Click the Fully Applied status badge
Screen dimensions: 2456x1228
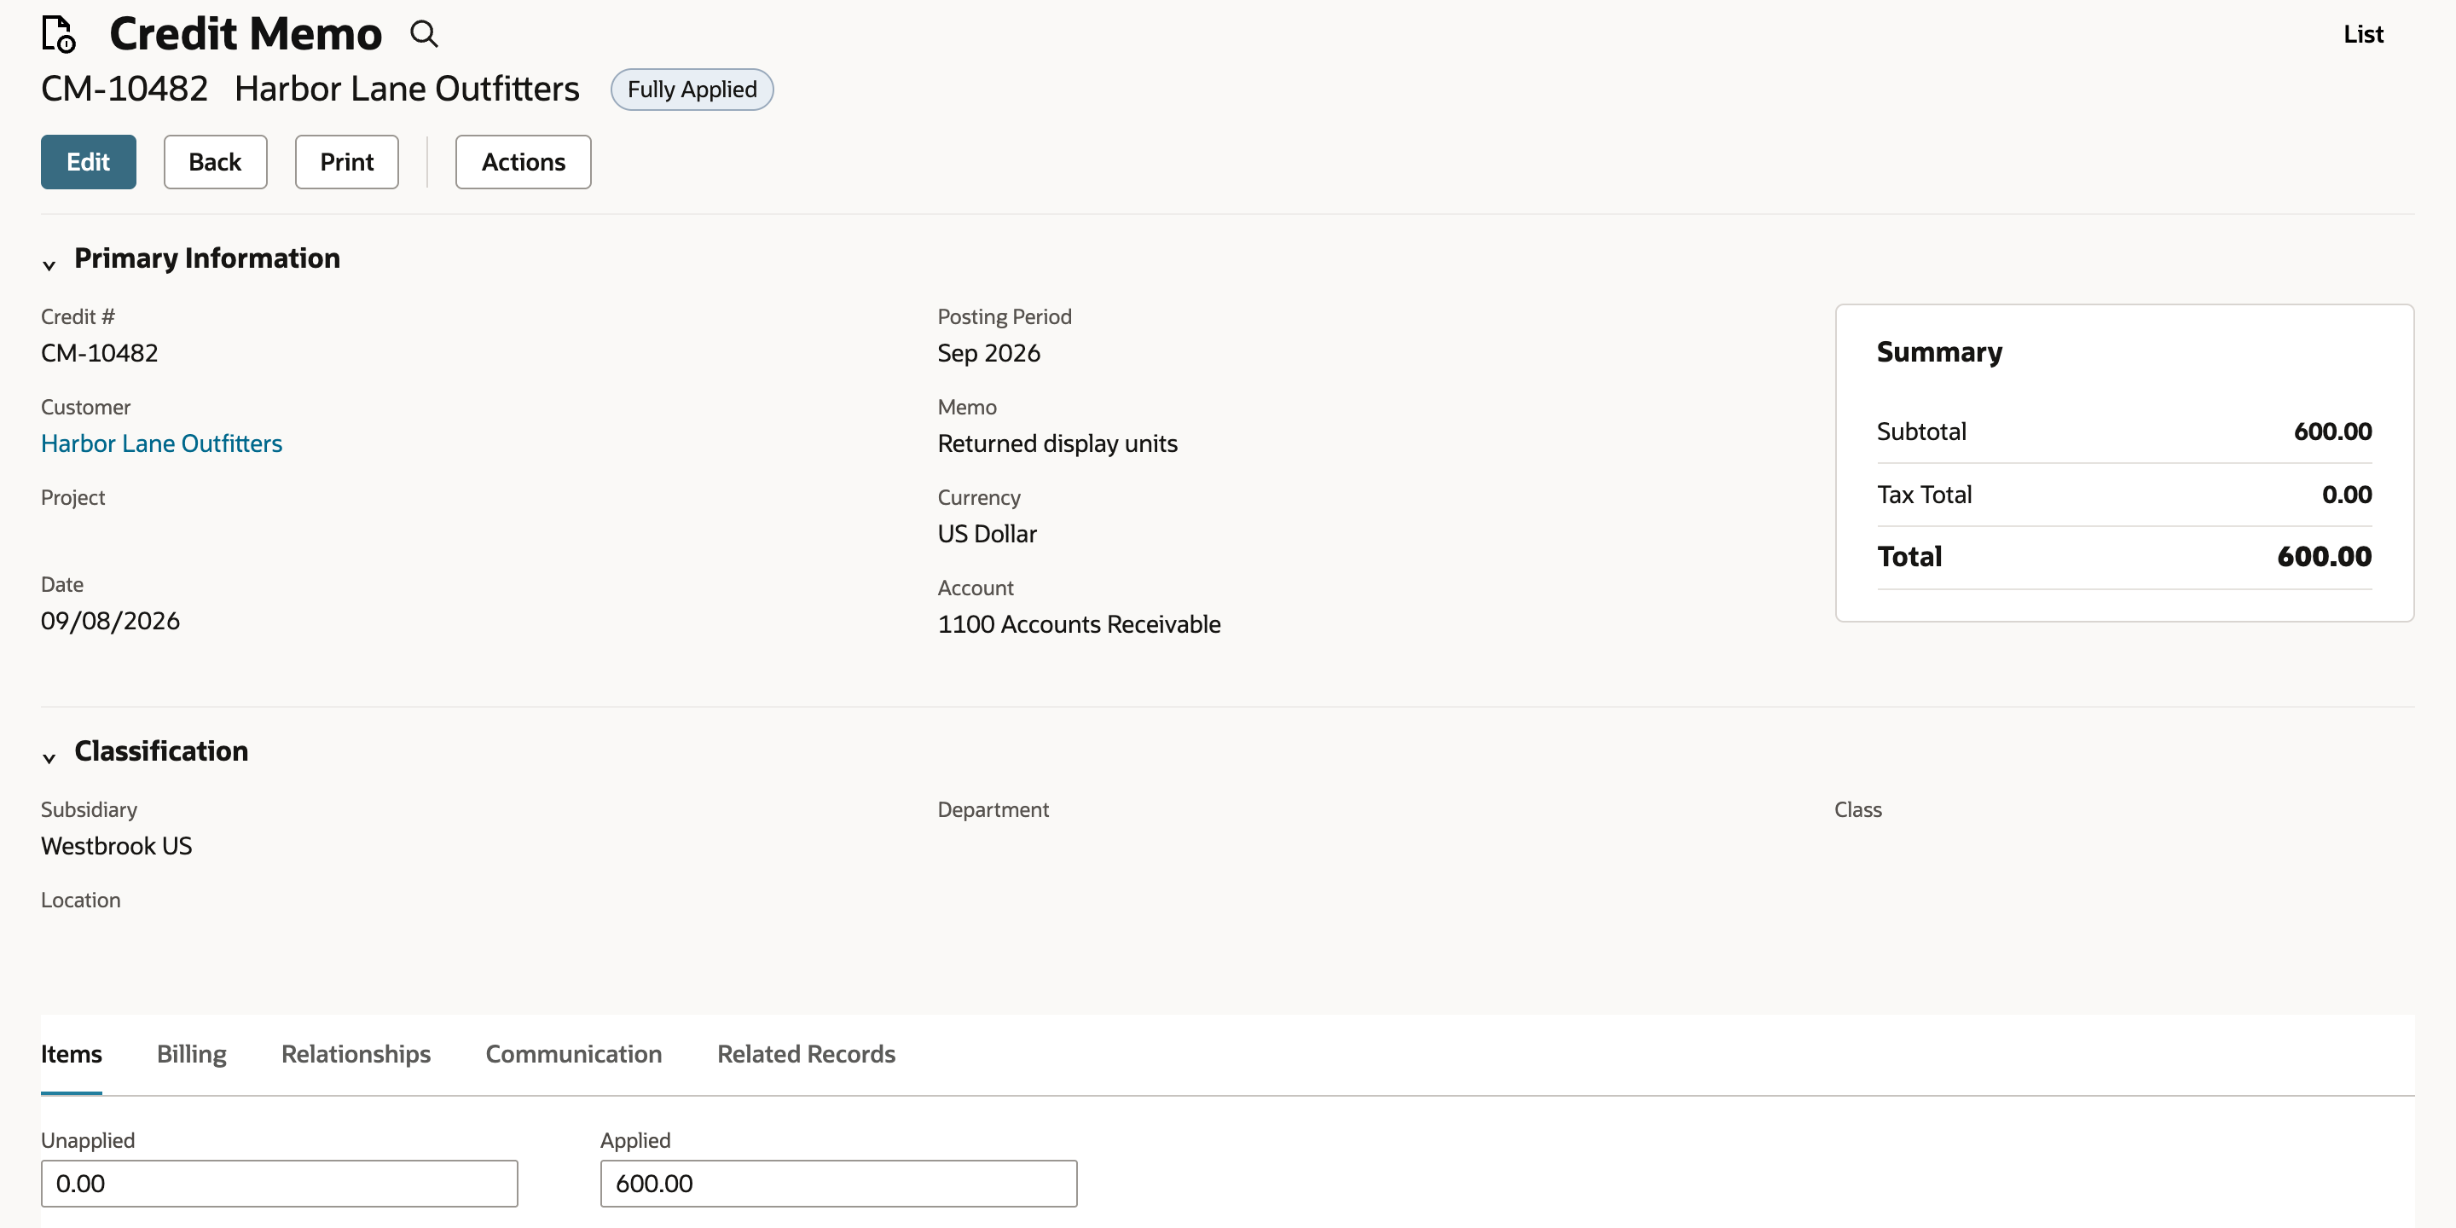[x=692, y=90]
